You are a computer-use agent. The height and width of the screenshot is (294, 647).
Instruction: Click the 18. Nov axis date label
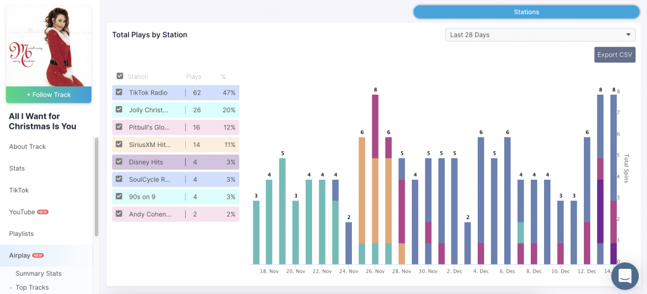click(x=269, y=271)
